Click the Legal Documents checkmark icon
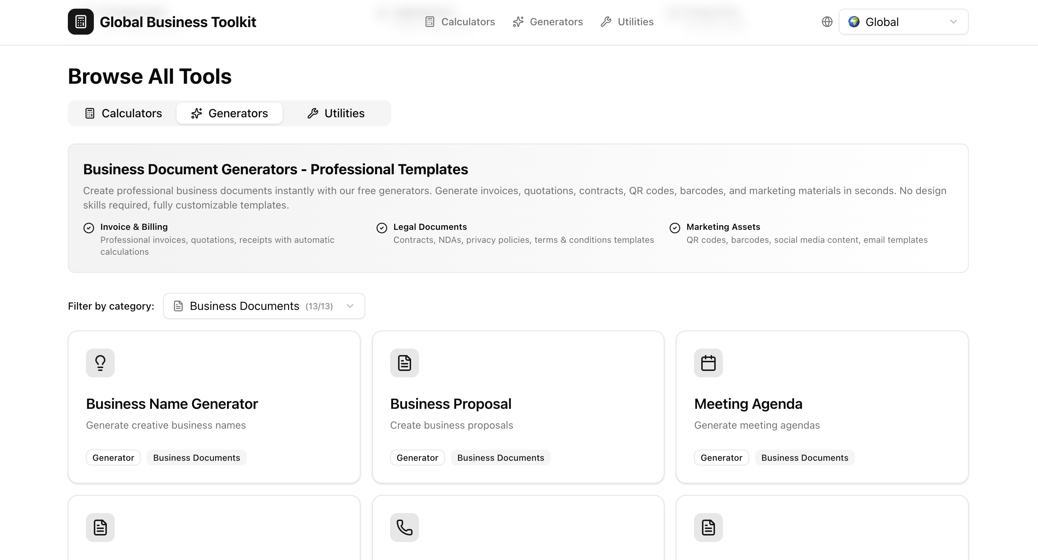 coord(381,228)
